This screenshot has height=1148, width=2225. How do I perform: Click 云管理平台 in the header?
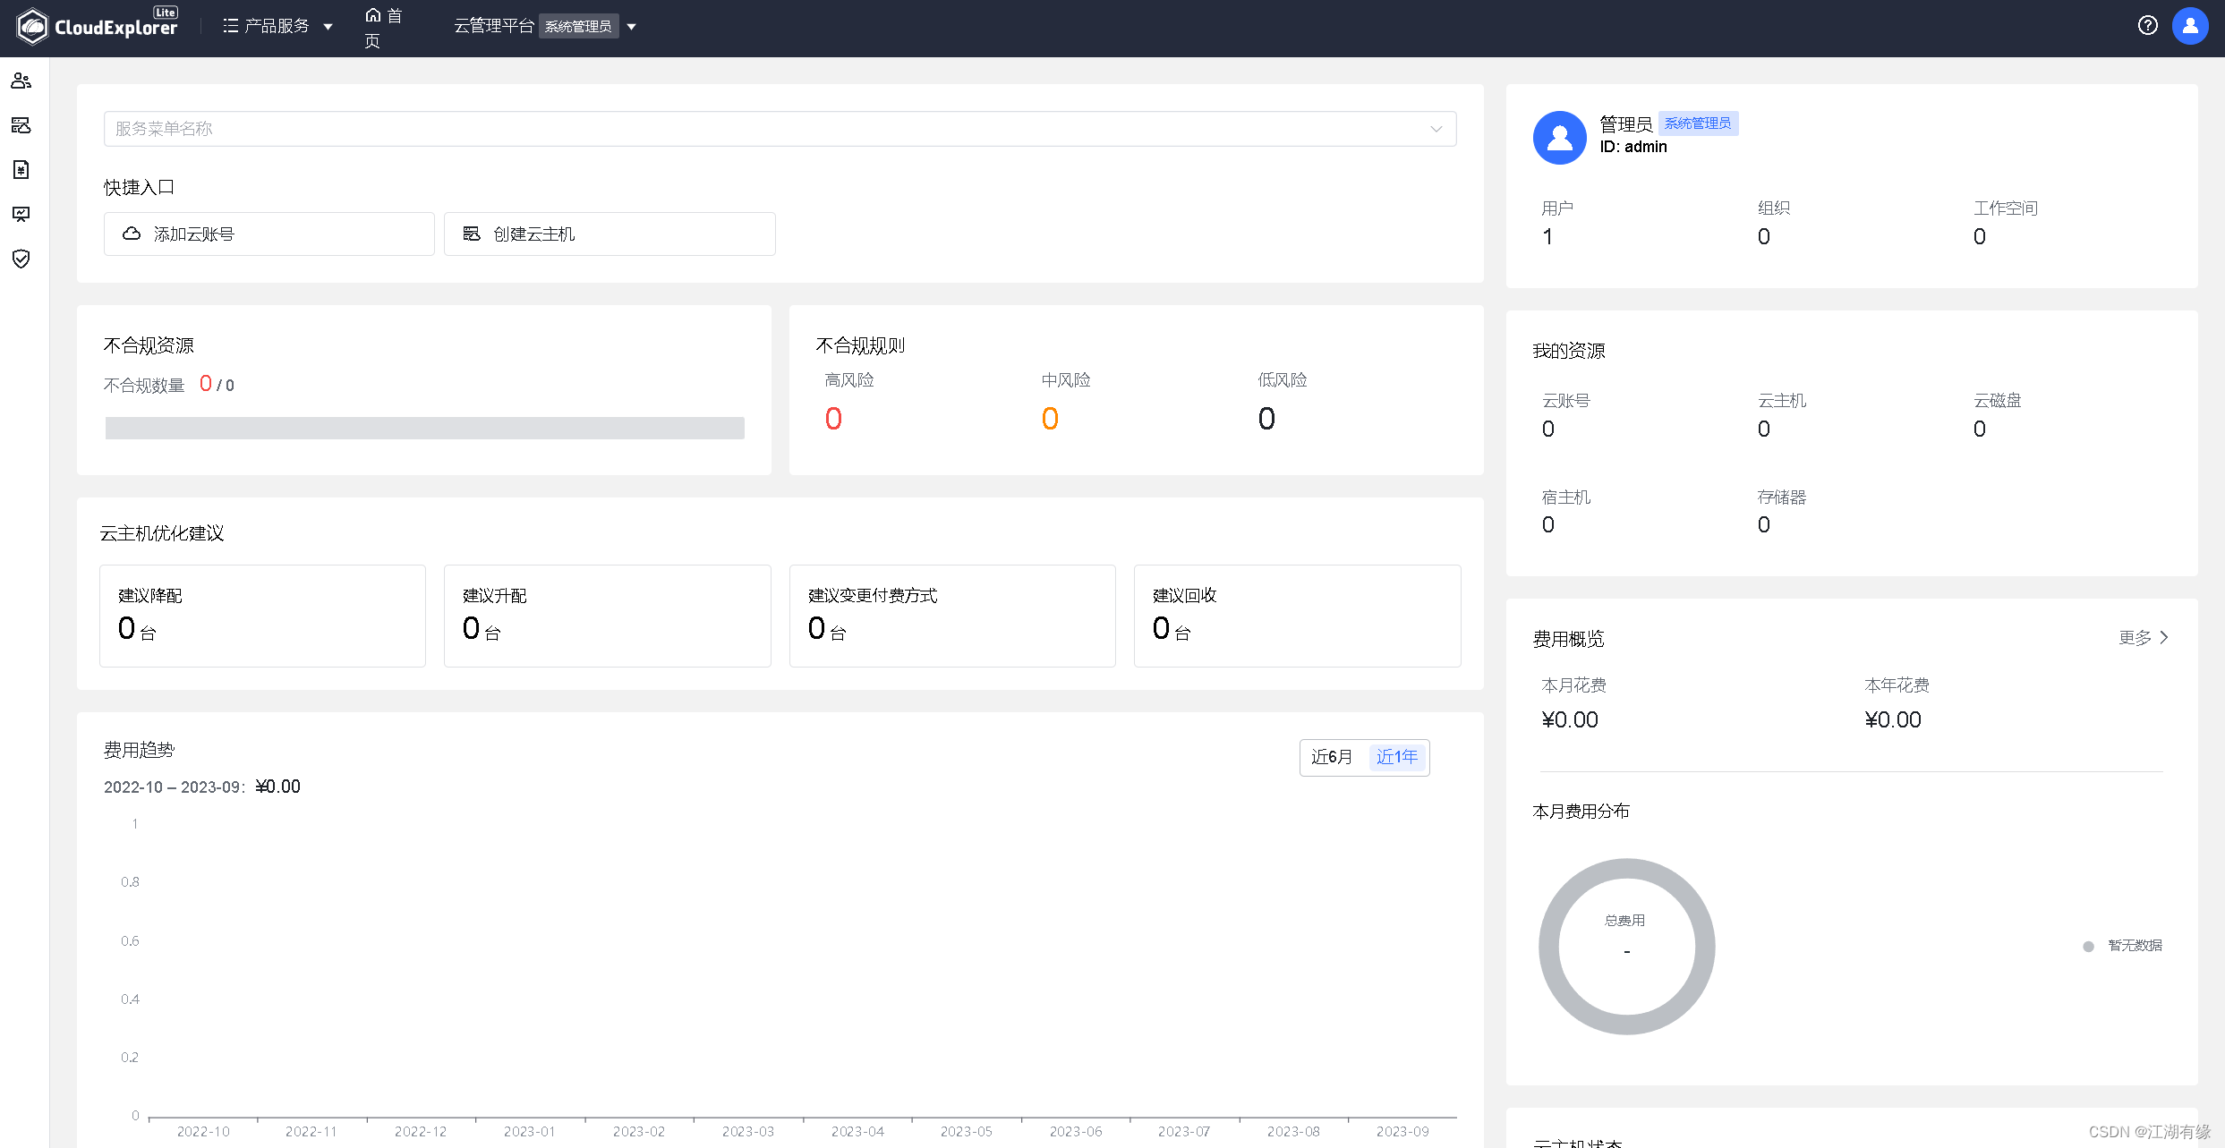pyautogui.click(x=494, y=26)
